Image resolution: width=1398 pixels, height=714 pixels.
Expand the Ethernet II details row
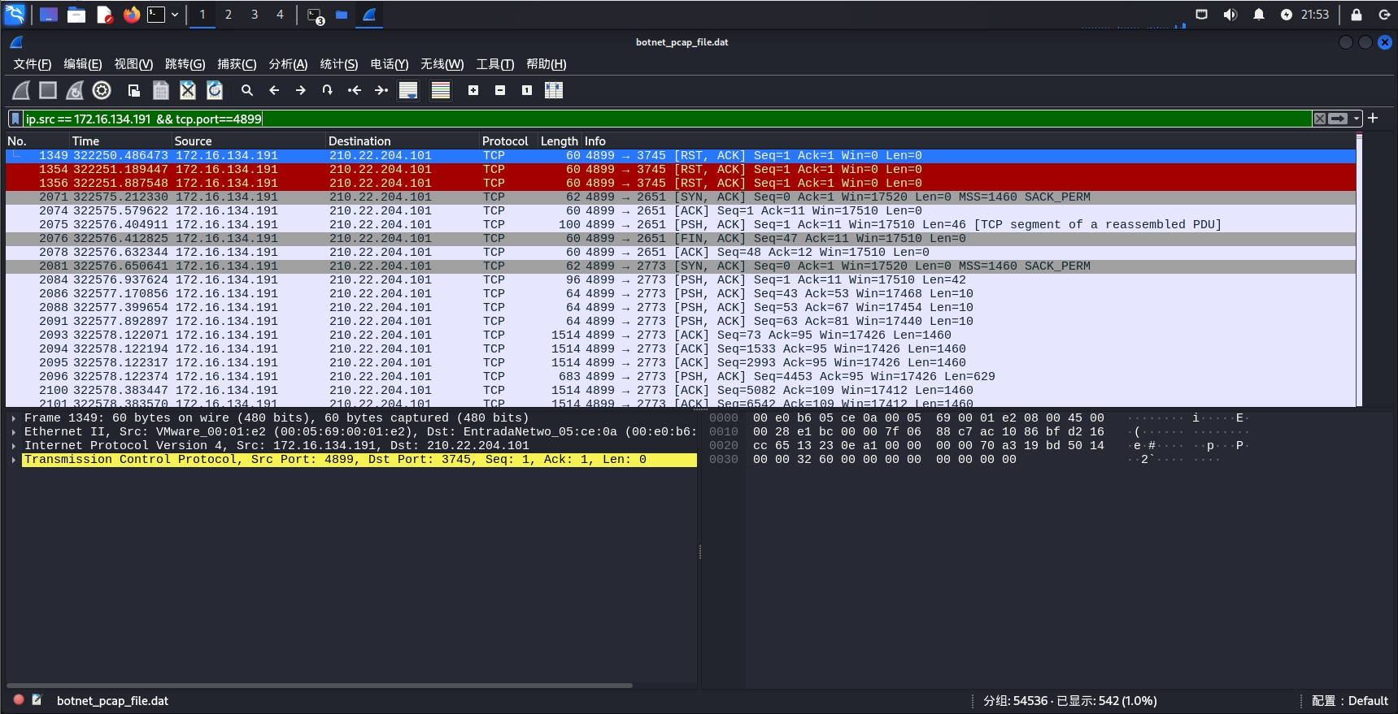pos(14,432)
